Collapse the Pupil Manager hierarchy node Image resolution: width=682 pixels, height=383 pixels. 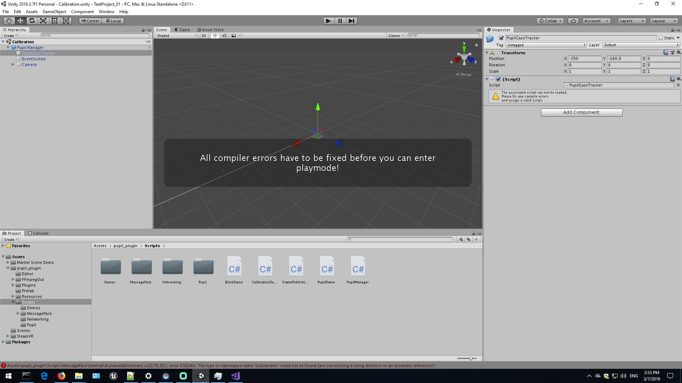8,48
